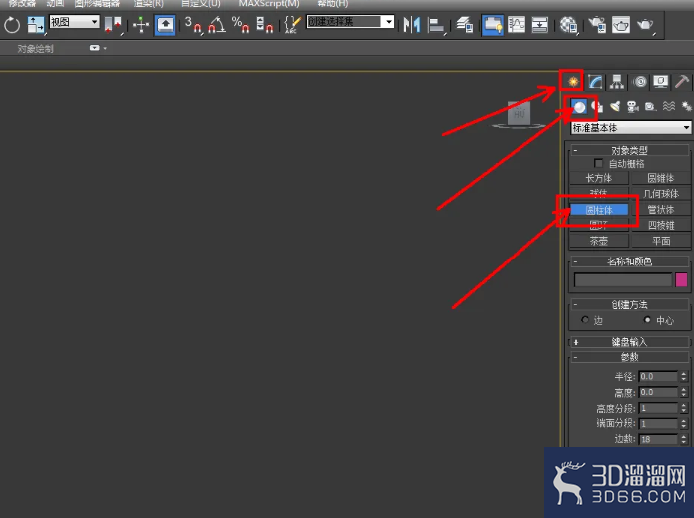Select the Geometry category icon

(579, 106)
